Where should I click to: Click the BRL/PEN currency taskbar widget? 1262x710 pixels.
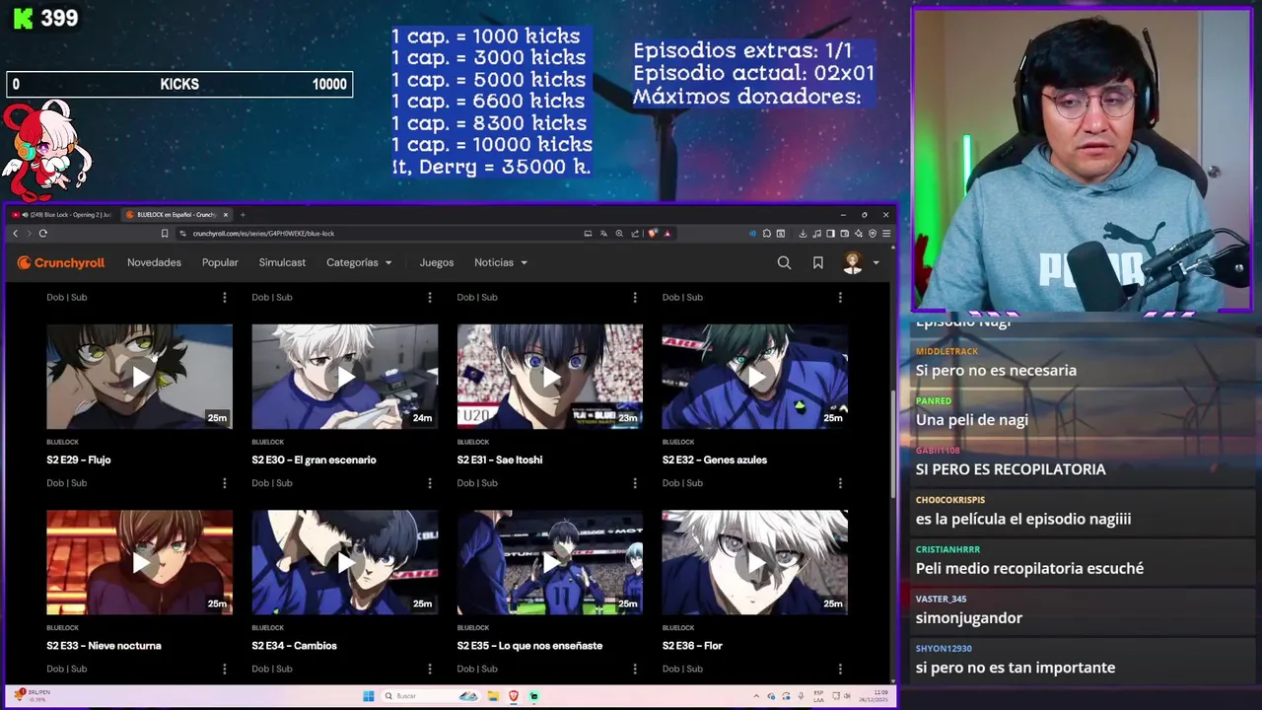[x=33, y=696]
